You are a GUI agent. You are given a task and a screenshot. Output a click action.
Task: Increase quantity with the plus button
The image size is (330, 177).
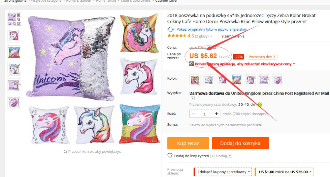click(x=216, y=114)
